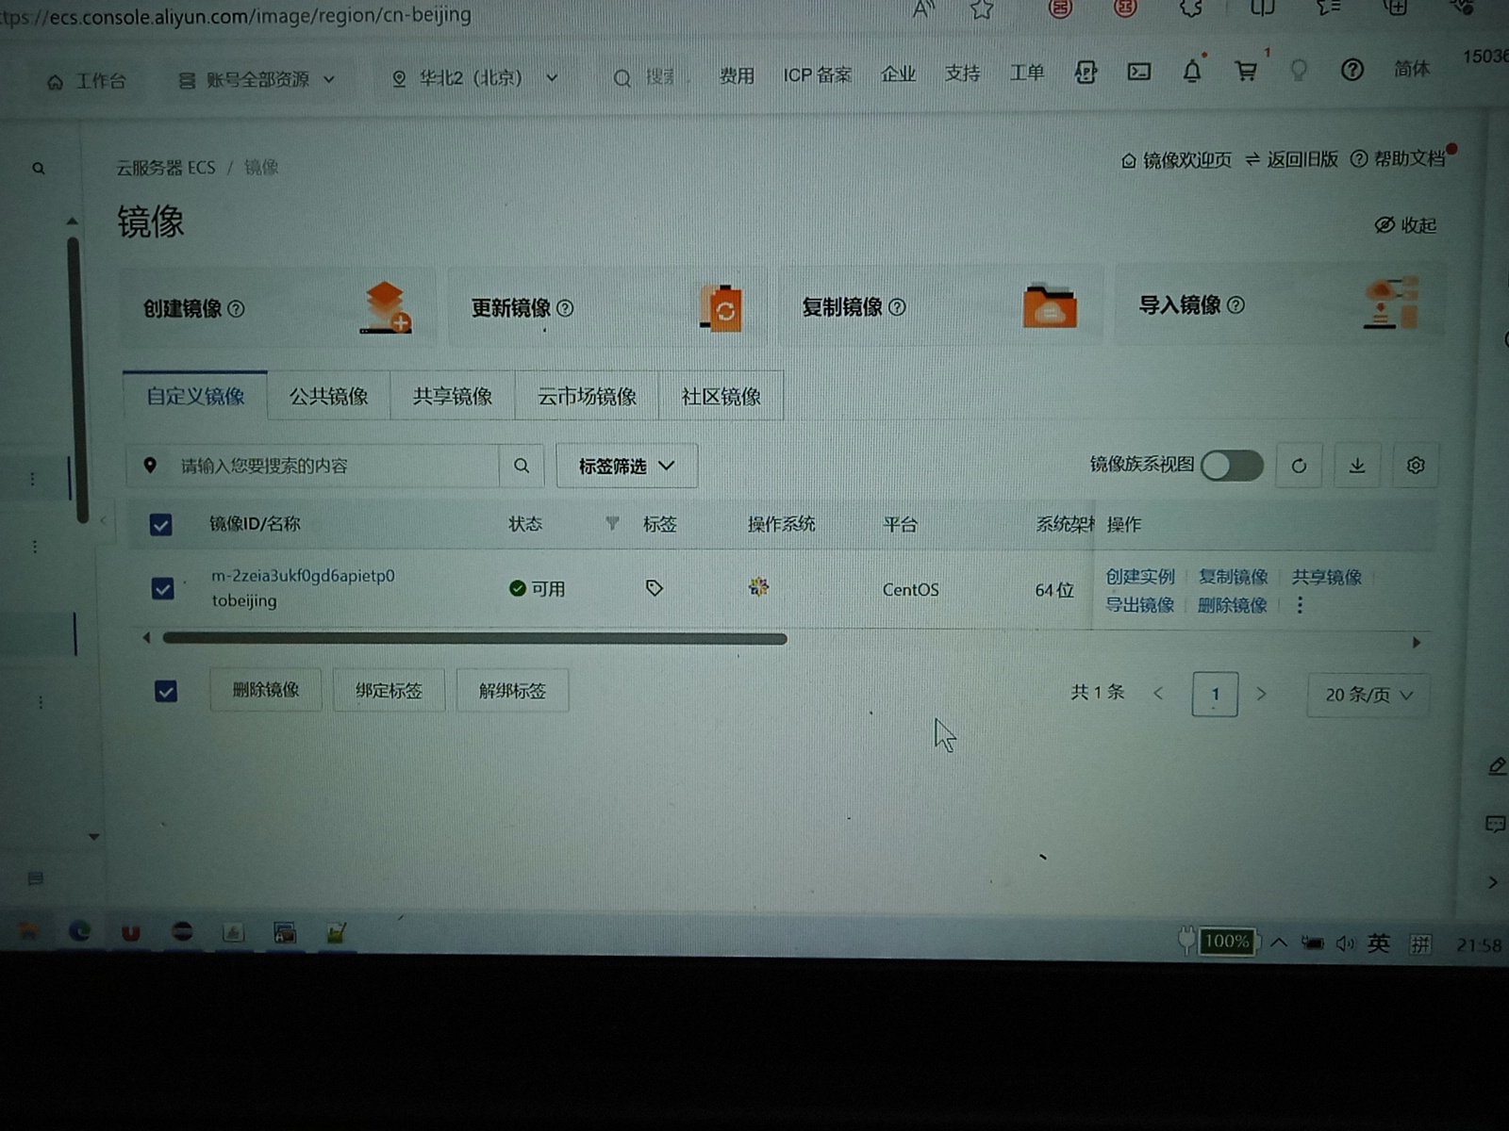Click 导出镜像 link in the image row

(1139, 605)
